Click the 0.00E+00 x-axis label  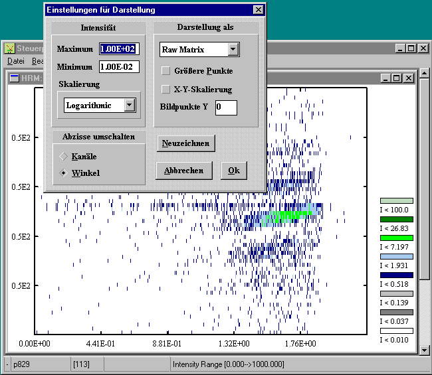point(35,344)
